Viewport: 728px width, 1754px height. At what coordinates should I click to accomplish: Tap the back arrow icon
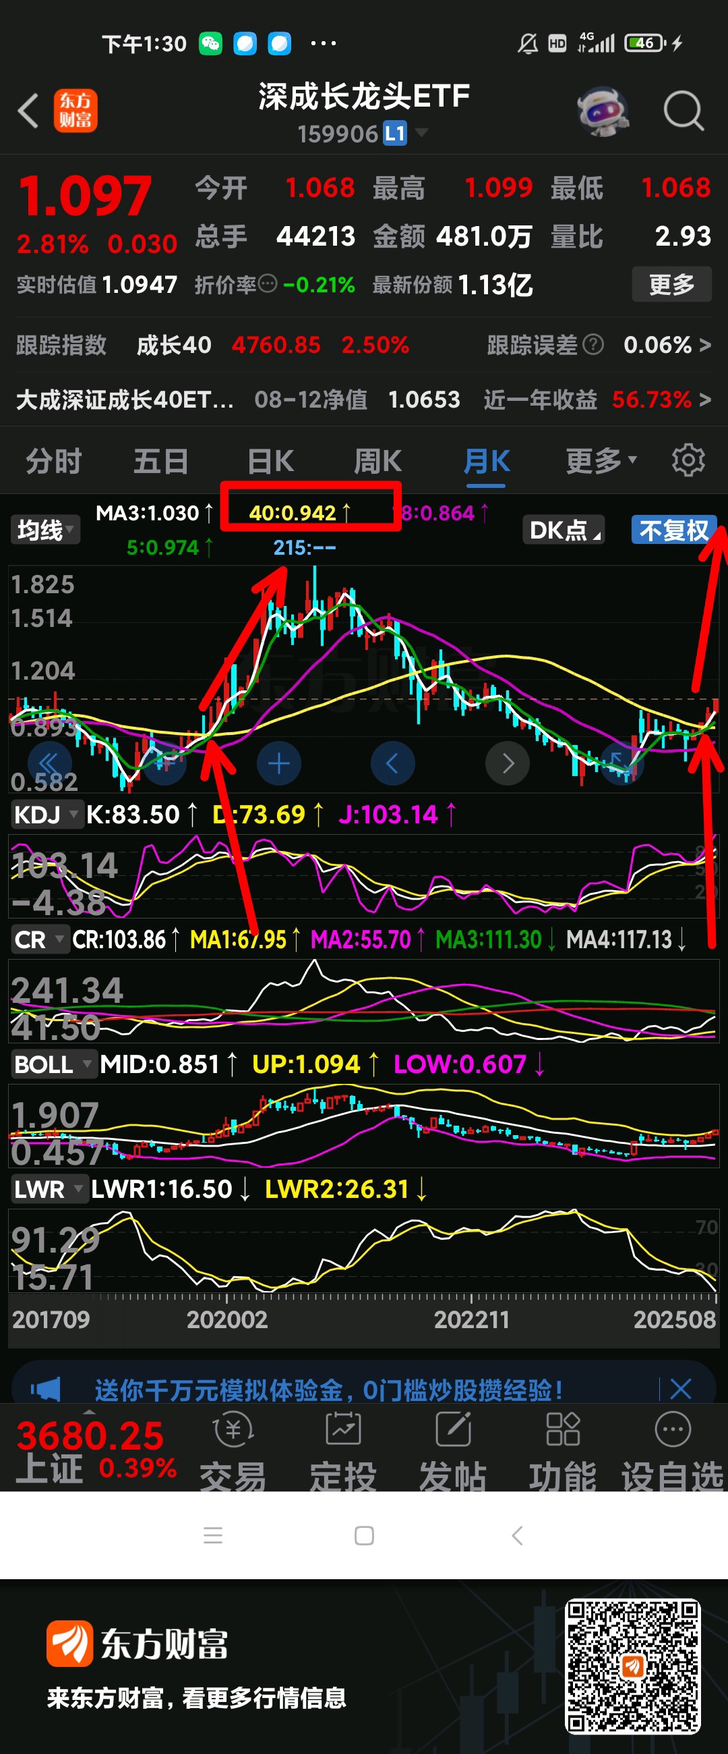[x=28, y=110]
